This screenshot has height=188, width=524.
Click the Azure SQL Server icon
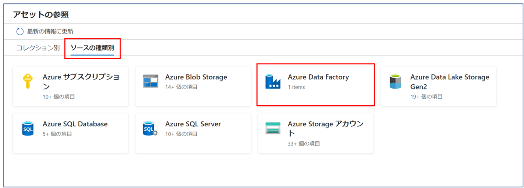[150, 129]
